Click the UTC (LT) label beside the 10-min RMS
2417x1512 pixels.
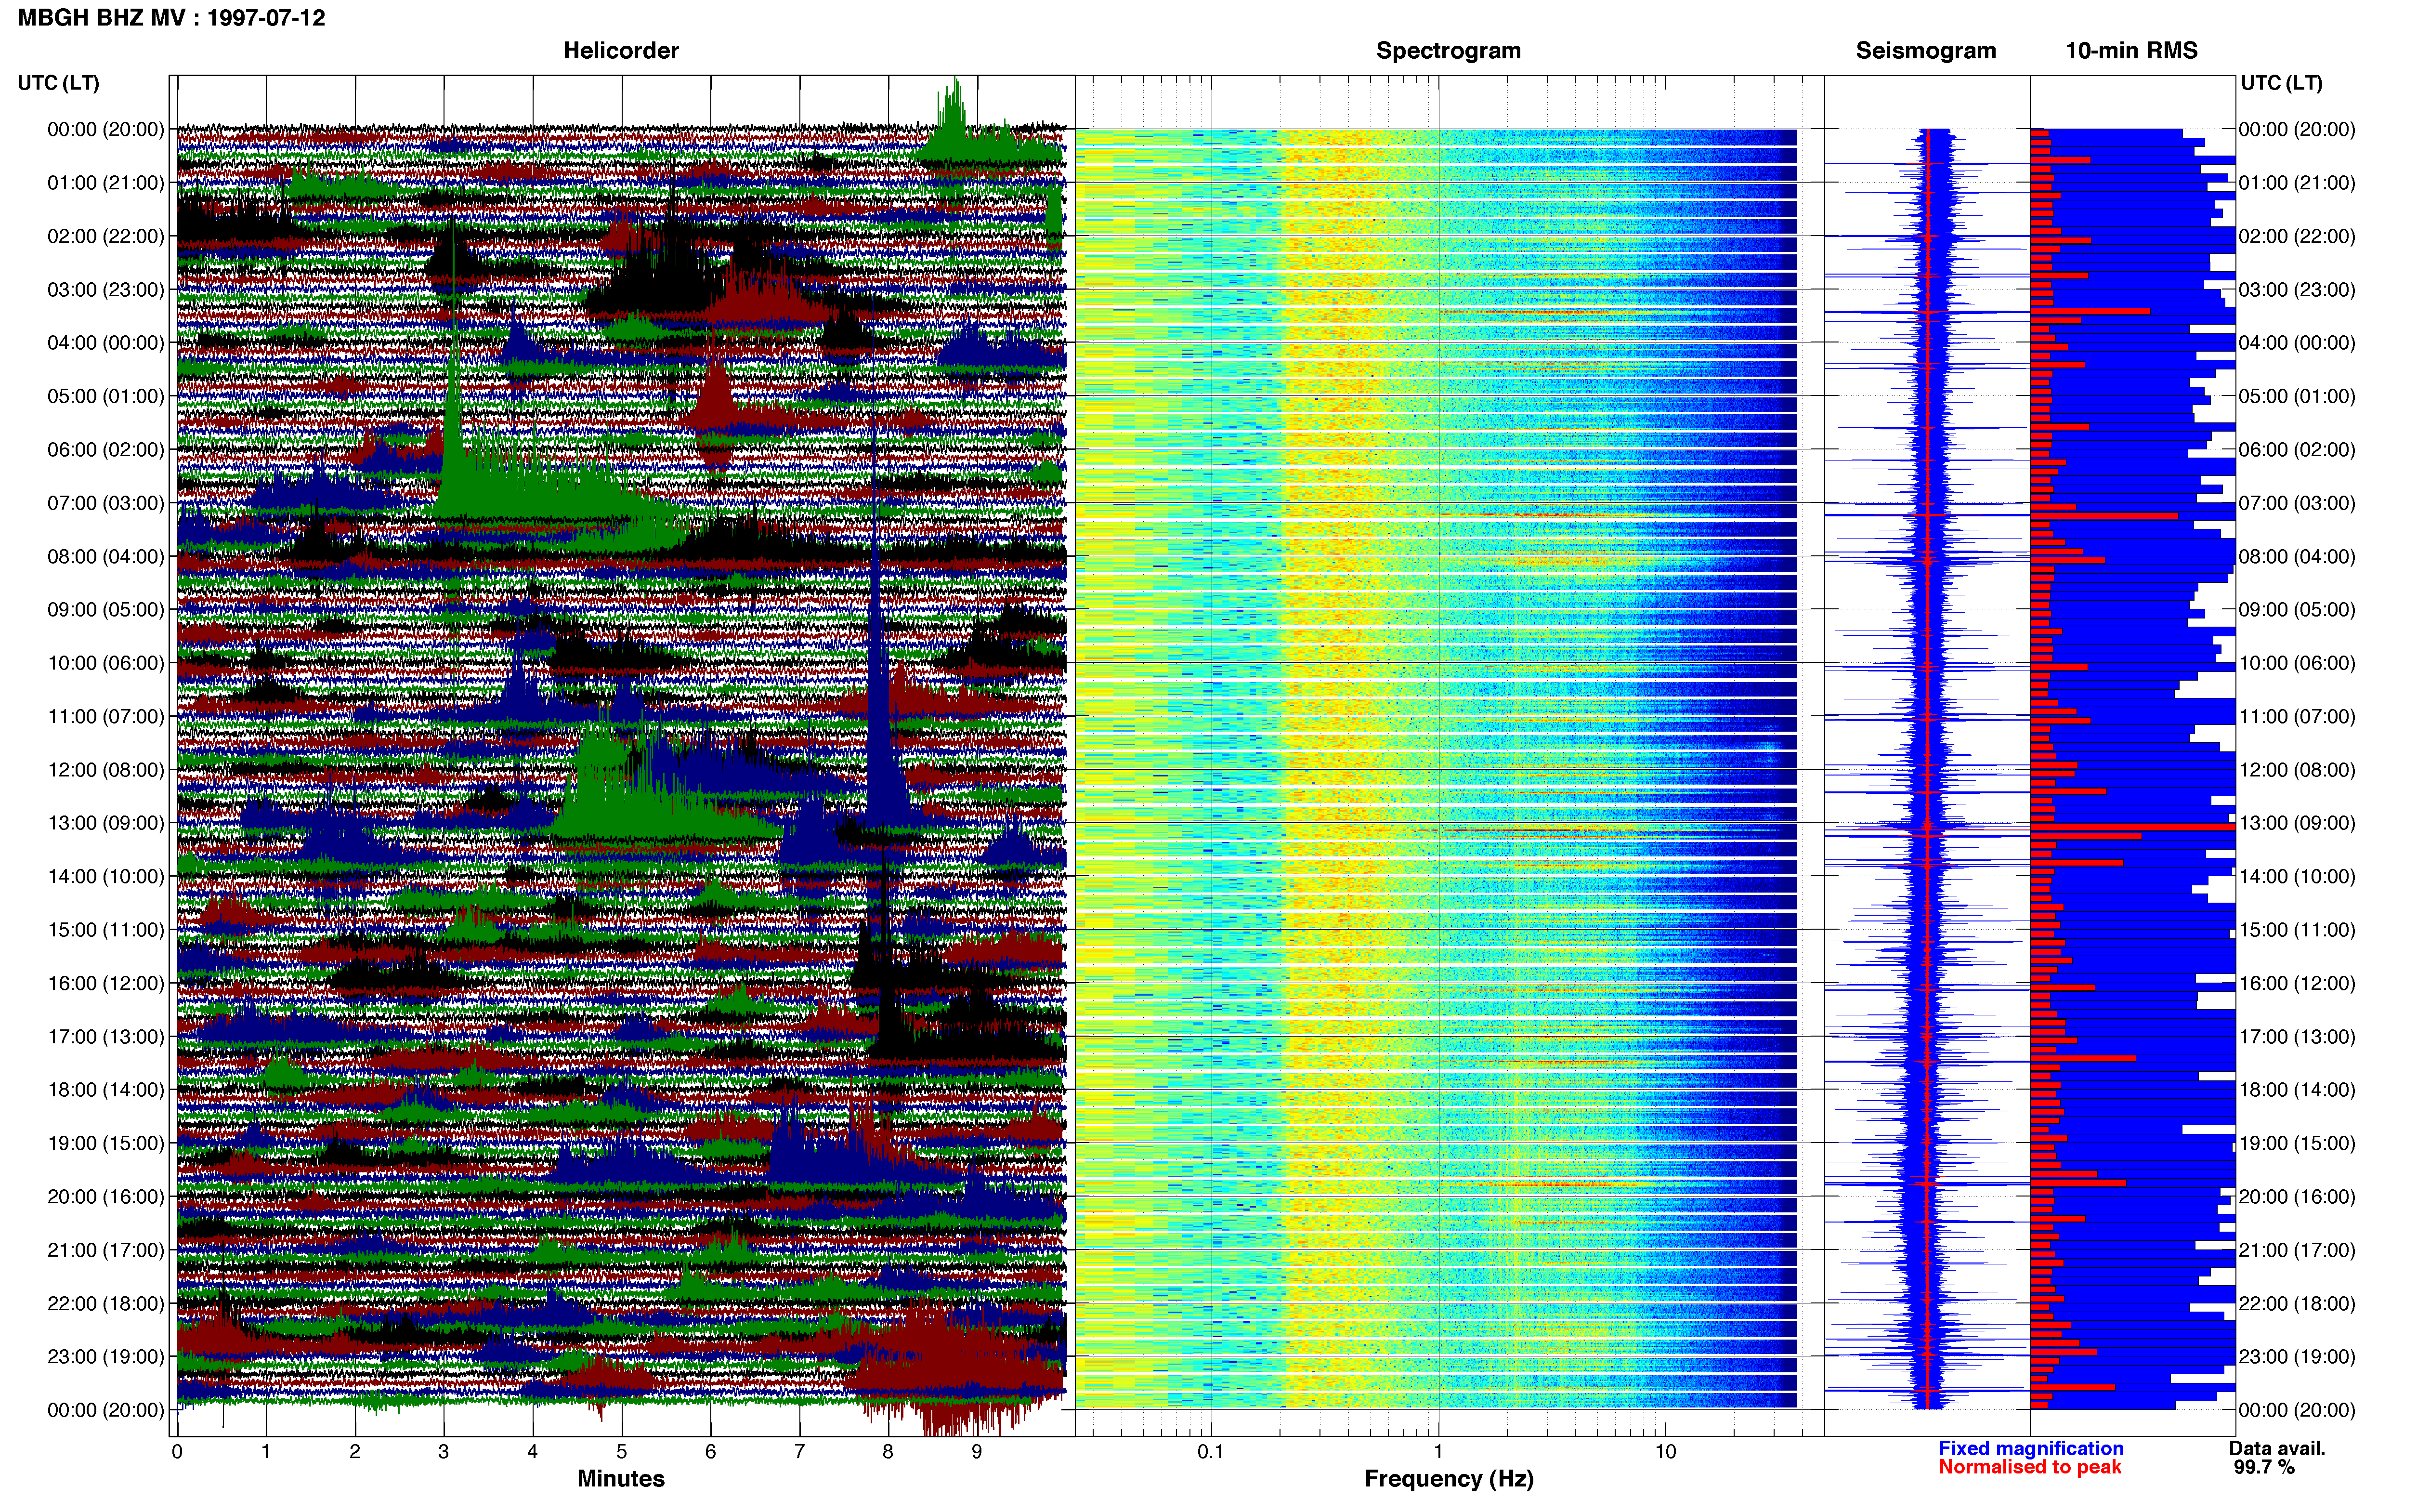[x=2282, y=83]
